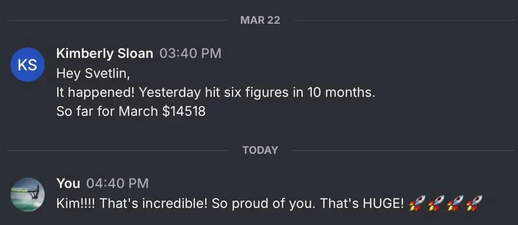
Task: Click the TODAY date divider label
Action: tap(260, 150)
